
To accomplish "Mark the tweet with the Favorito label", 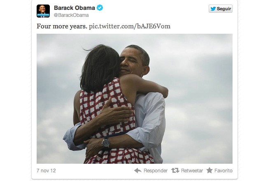I will click(223, 171).
